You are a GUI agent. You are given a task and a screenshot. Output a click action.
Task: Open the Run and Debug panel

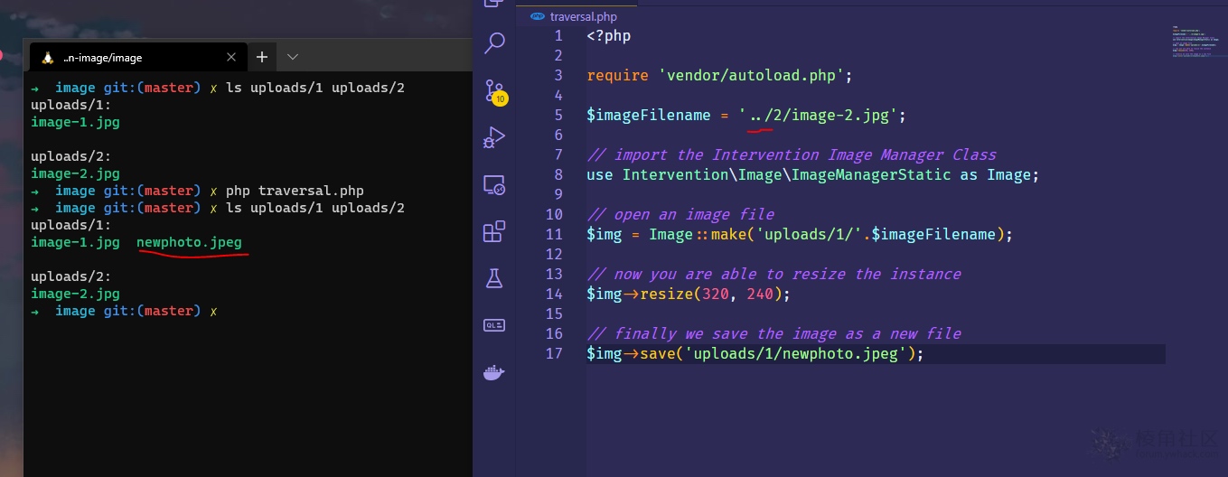pyautogui.click(x=494, y=138)
